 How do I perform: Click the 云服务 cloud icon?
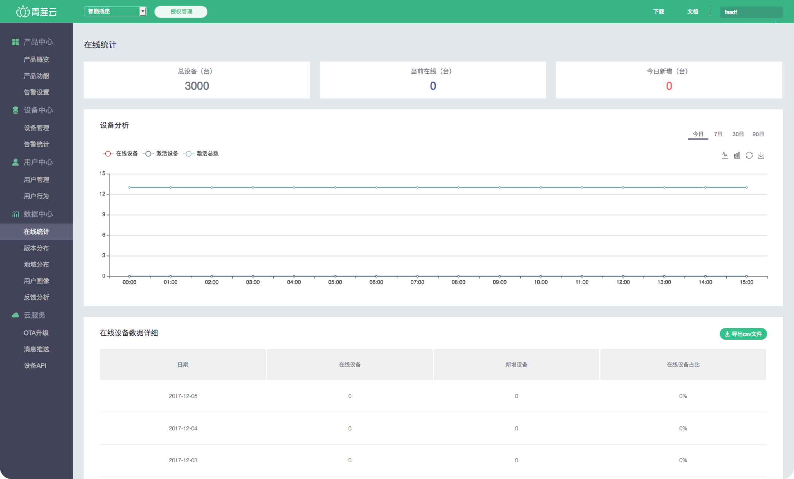(x=15, y=315)
